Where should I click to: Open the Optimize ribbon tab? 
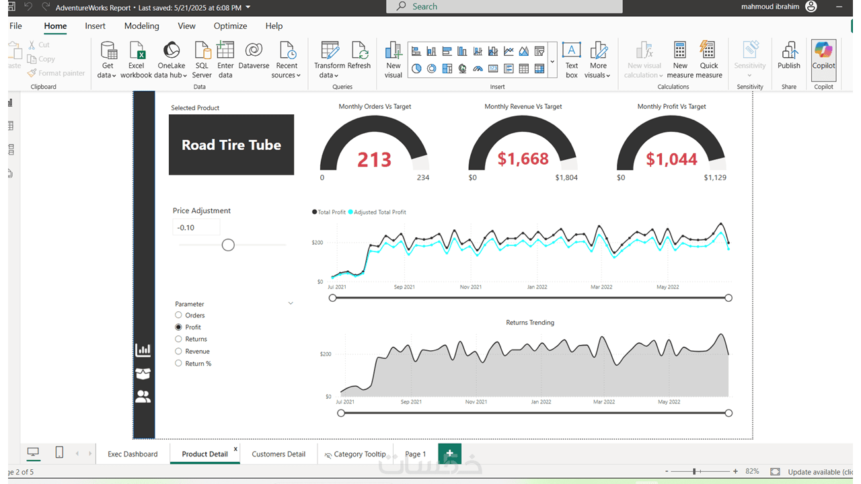pyautogui.click(x=231, y=26)
